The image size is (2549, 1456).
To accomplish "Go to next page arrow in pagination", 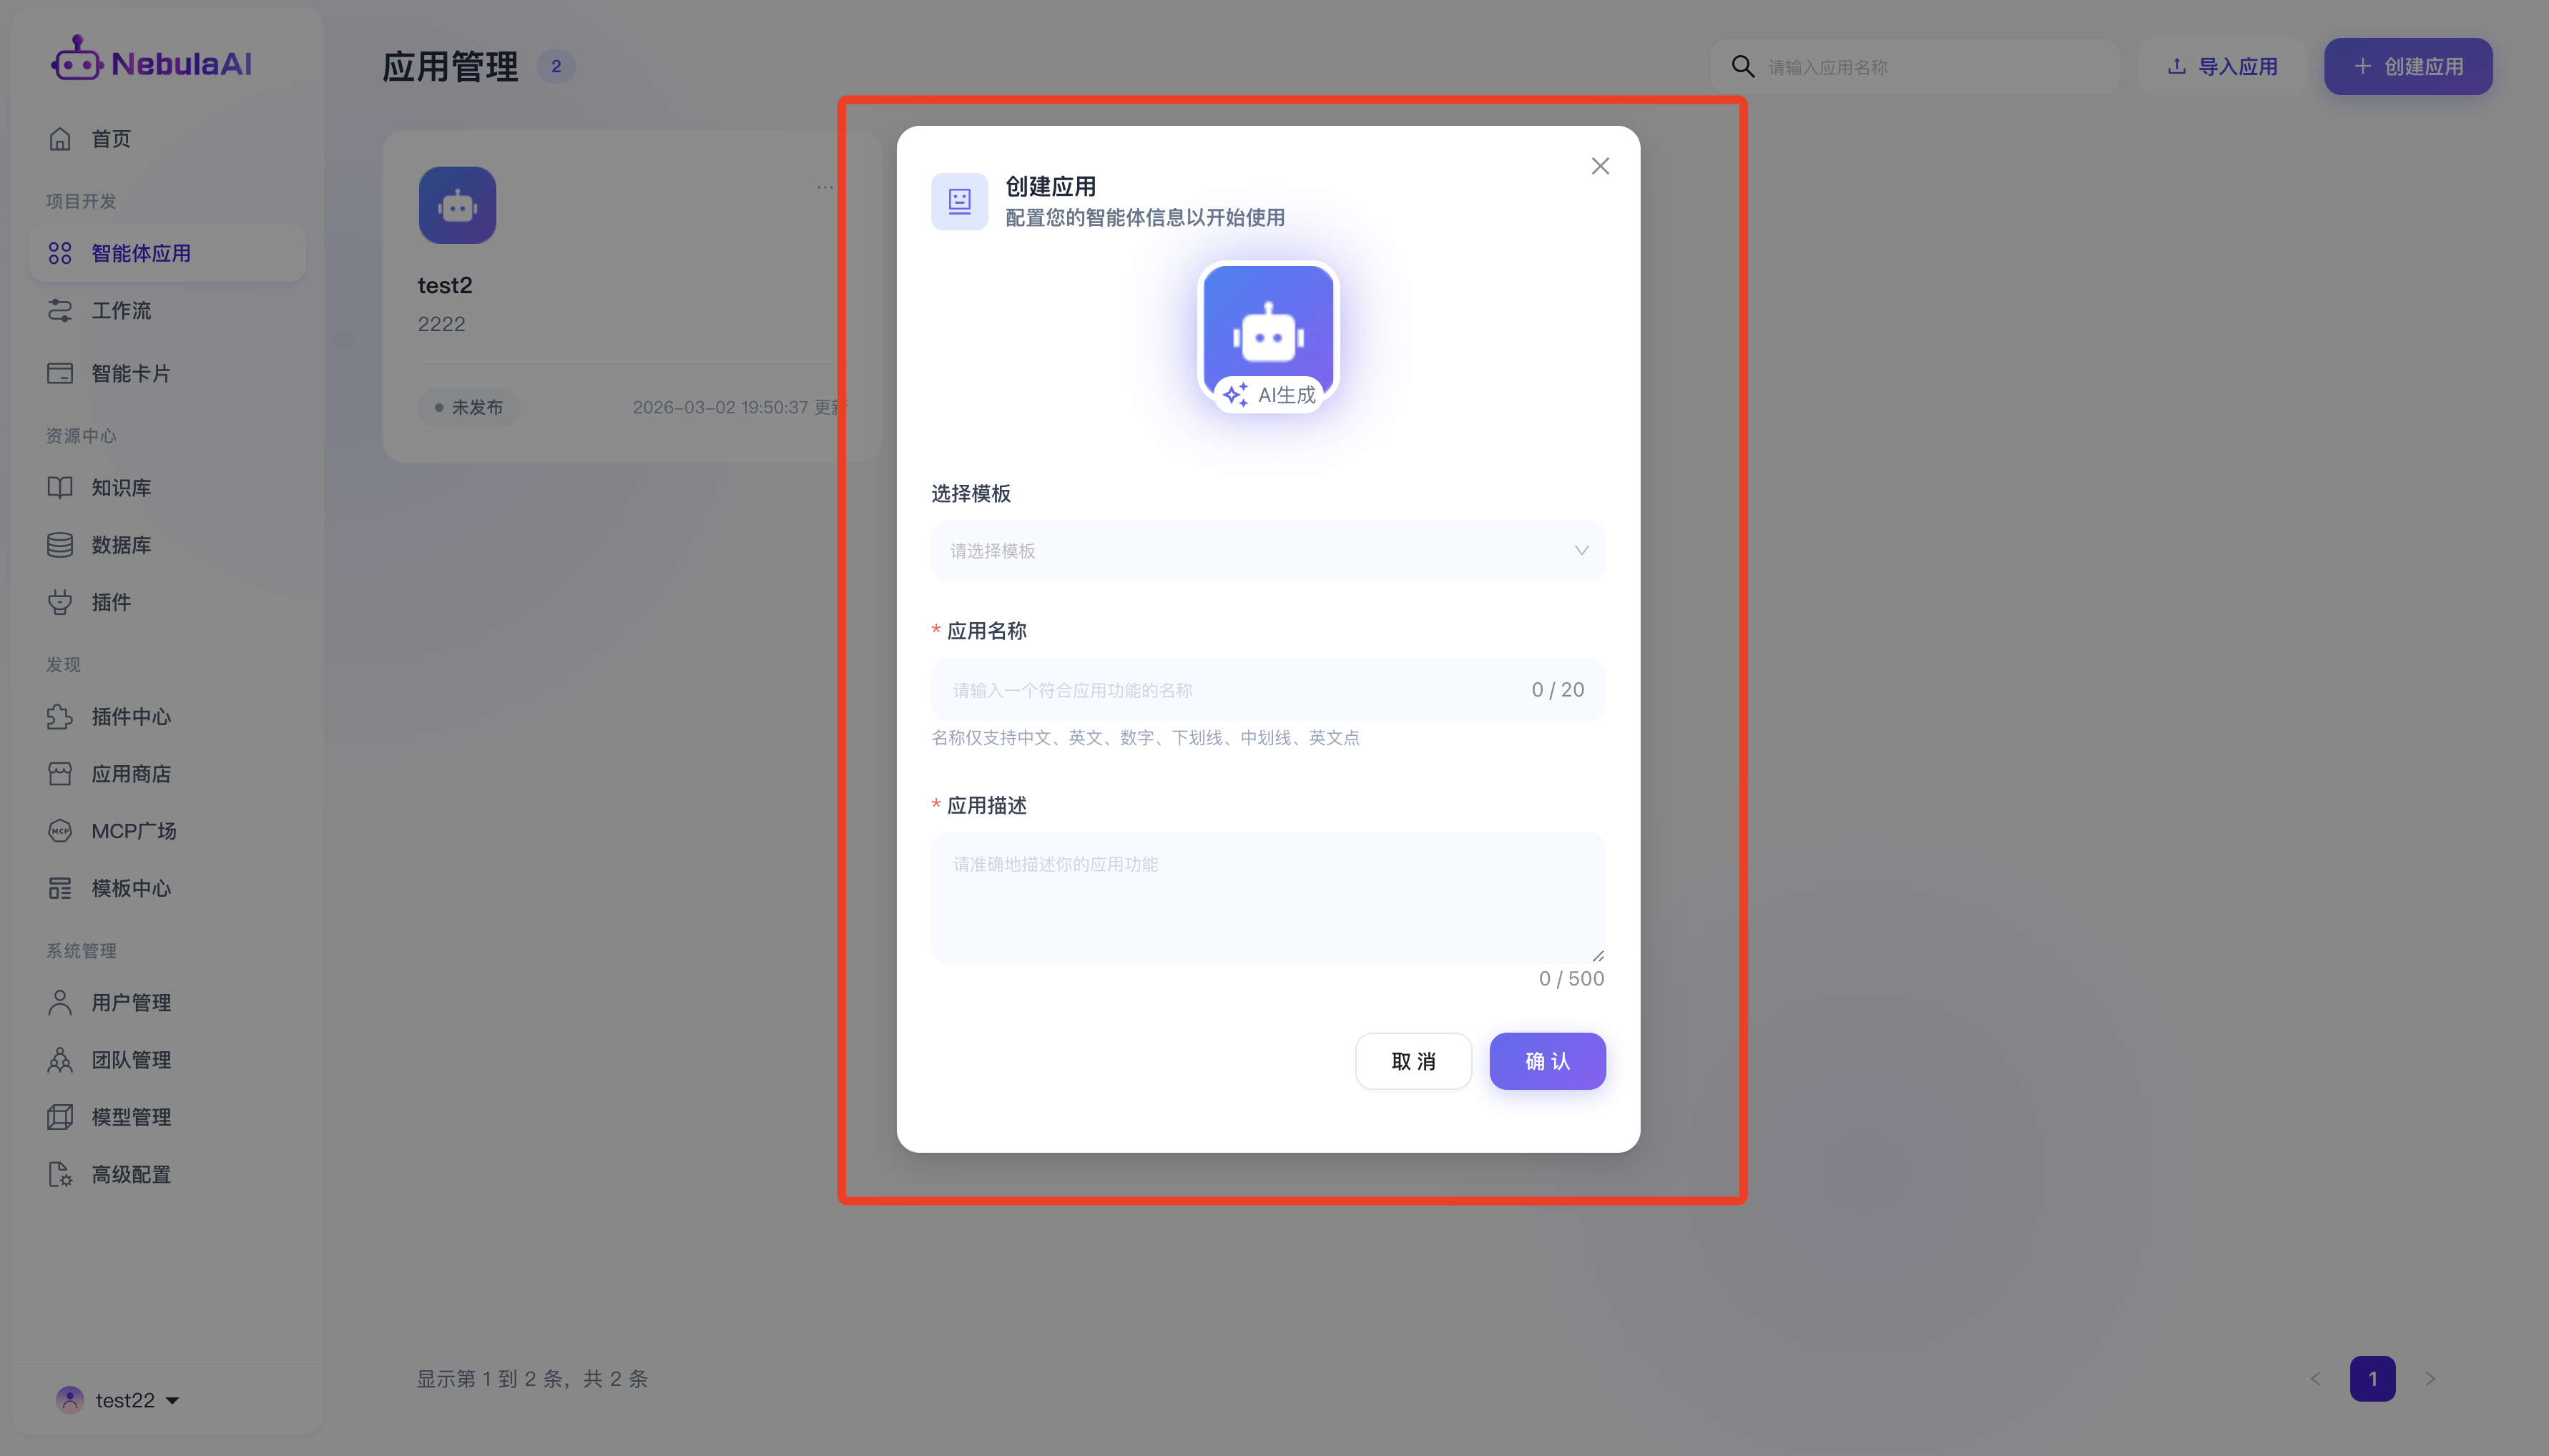I will [x=2430, y=1379].
